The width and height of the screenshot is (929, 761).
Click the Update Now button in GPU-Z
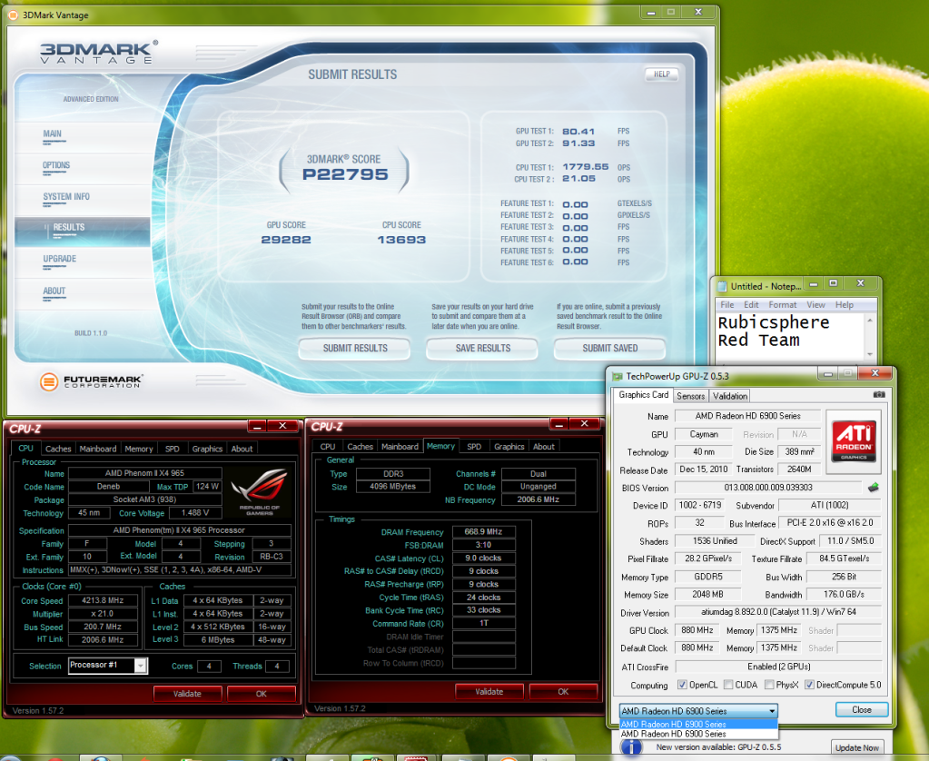[x=856, y=747]
